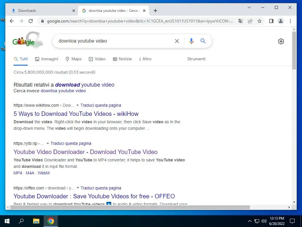Image resolution: width=302 pixels, height=227 pixels.
Task: Click the browser forward arrow
Action: click(21, 21)
